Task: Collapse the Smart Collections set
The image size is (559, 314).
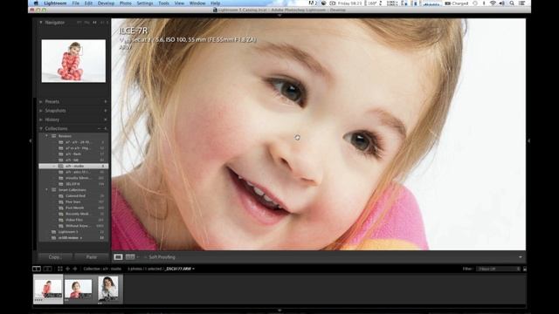Action: pyautogui.click(x=46, y=190)
